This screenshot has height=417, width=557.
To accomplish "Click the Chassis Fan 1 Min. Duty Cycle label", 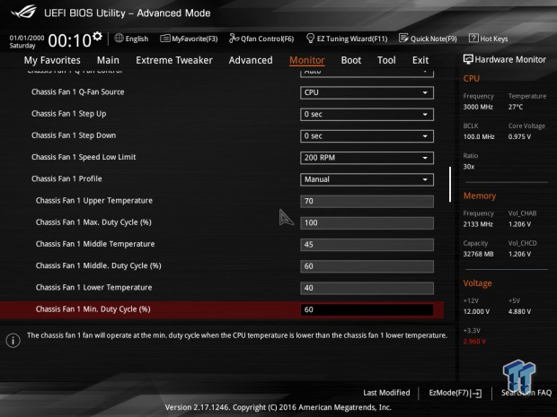I will 93,309.
